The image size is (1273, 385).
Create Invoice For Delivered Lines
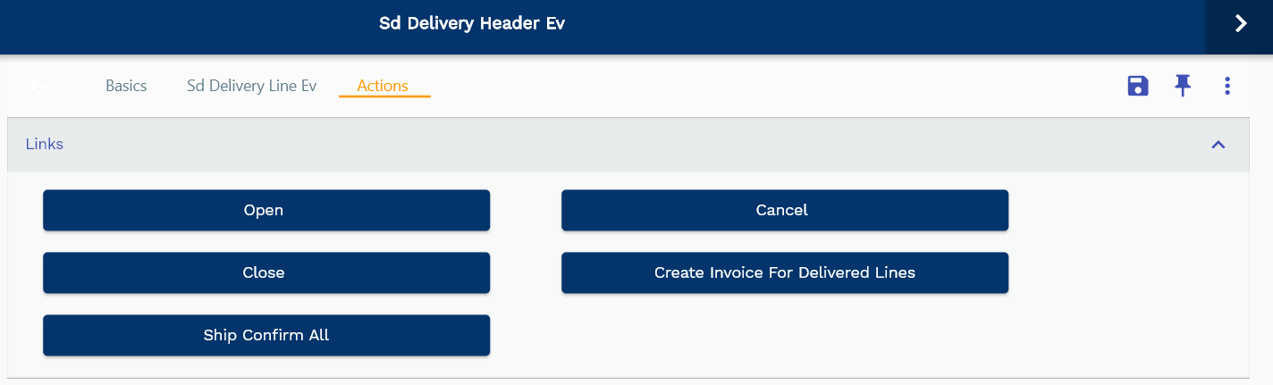pos(785,272)
